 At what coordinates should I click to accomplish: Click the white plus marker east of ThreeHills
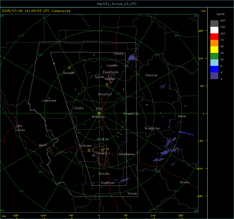click(x=147, y=105)
